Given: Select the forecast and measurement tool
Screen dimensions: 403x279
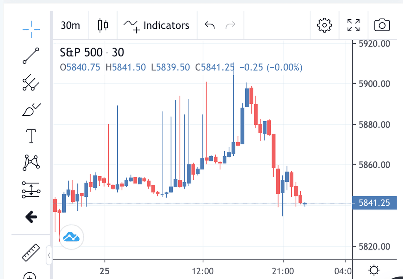Looking at the screenshot, I should click(31, 189).
